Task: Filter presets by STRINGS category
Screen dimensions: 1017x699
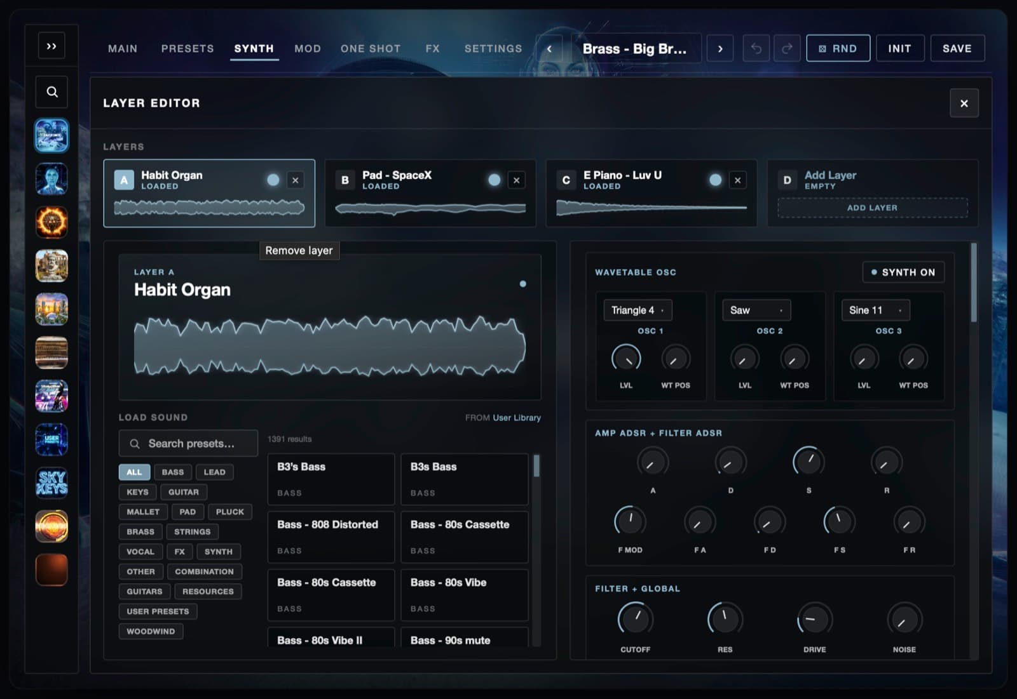Action: click(192, 532)
